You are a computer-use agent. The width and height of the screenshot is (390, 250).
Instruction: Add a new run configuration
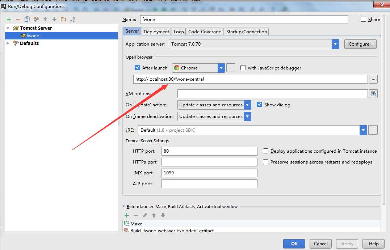point(9,19)
